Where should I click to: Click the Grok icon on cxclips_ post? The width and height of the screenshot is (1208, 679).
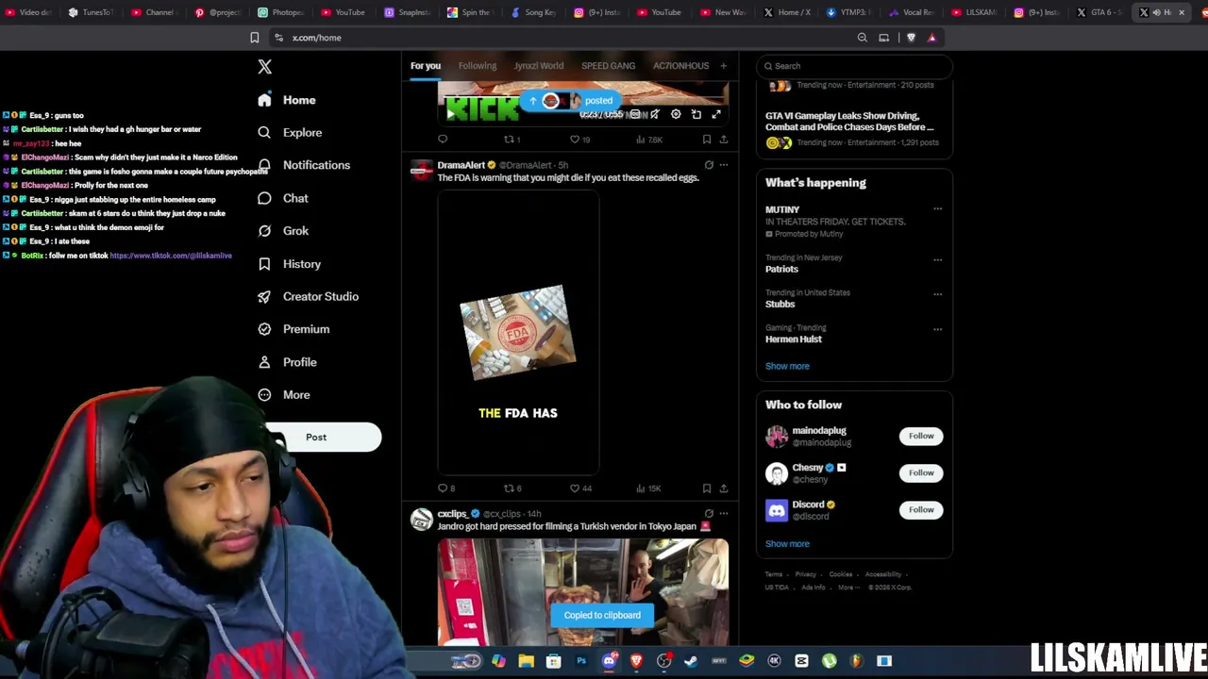(709, 514)
